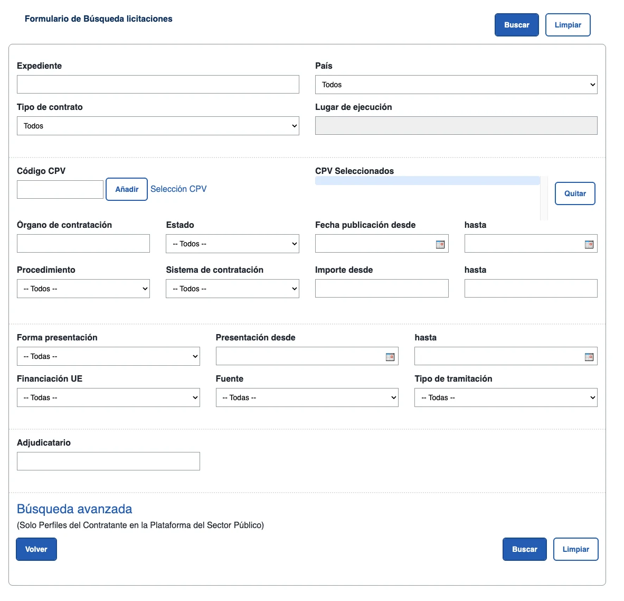Expand the Estado dropdown

[232, 244]
